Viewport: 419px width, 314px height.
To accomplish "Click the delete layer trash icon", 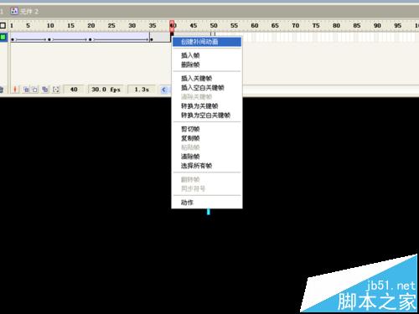I will [2, 90].
